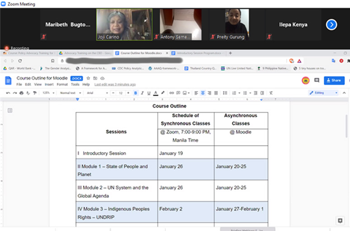This screenshot has height=231, width=350.
Task: Switch to Introductory Session Program tab
Action: click(198, 53)
